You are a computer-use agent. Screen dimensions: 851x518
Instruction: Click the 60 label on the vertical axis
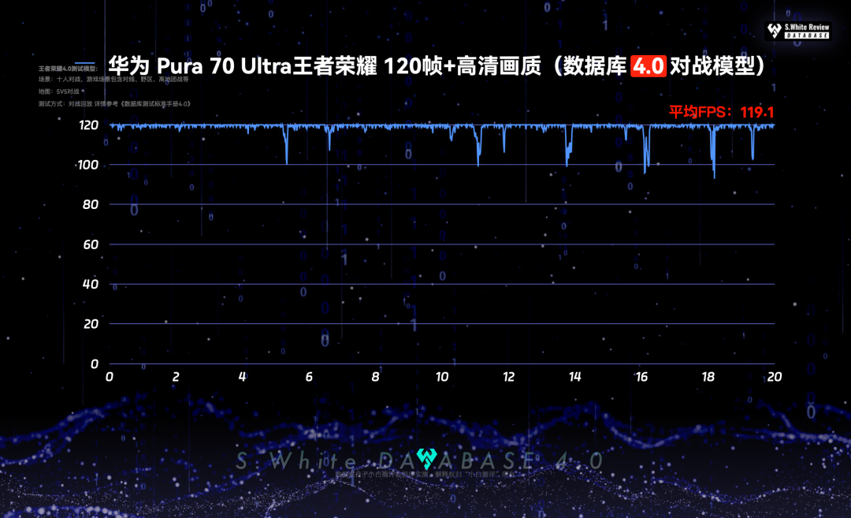click(91, 245)
